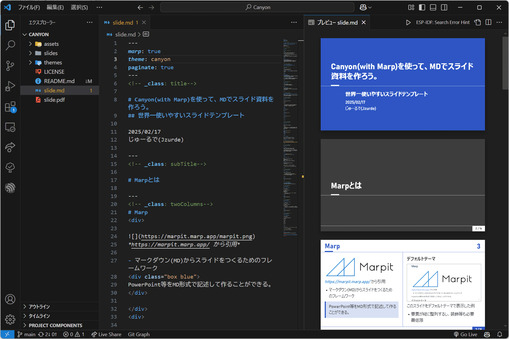Toggle the secondary sidebar visibility
Image resolution: width=509 pixels, height=339 pixels.
point(444,7)
